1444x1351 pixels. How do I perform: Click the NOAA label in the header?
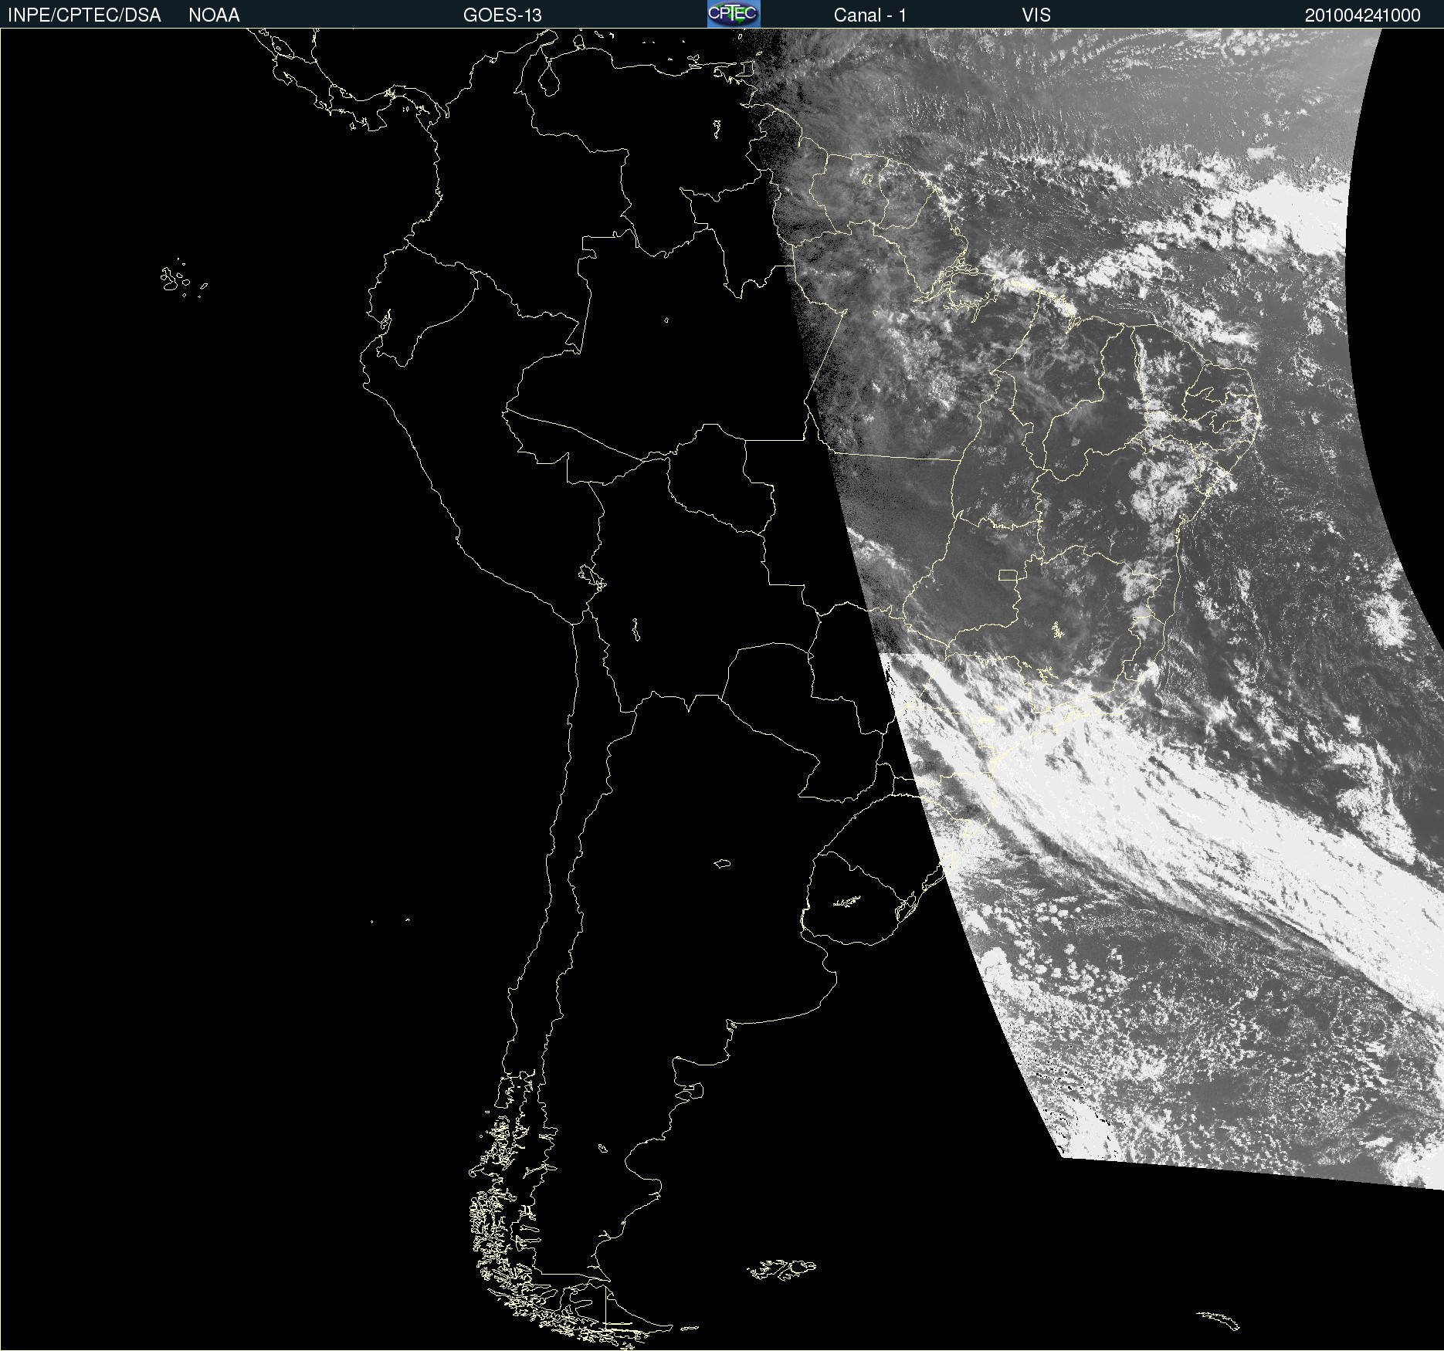point(214,15)
